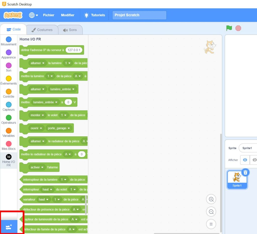Viewport: 257px width, 234px height.
Task: Open the Modifier menu
Action: click(68, 15)
